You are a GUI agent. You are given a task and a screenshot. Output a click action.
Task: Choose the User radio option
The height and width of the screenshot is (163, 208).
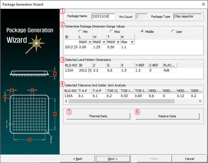[173, 31]
